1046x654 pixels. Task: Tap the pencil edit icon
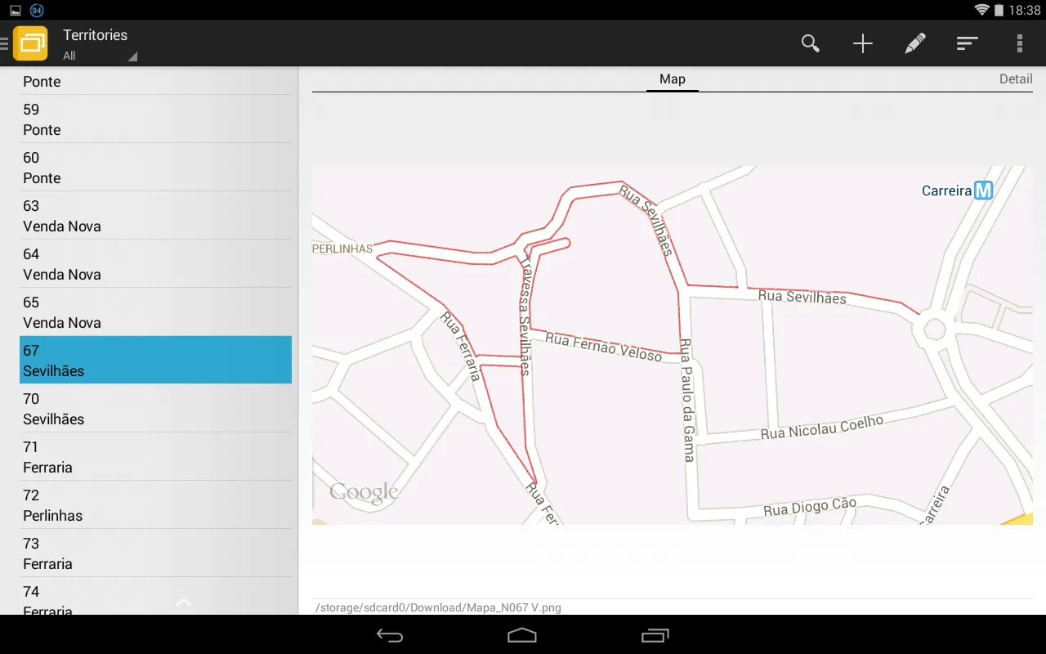pos(915,43)
